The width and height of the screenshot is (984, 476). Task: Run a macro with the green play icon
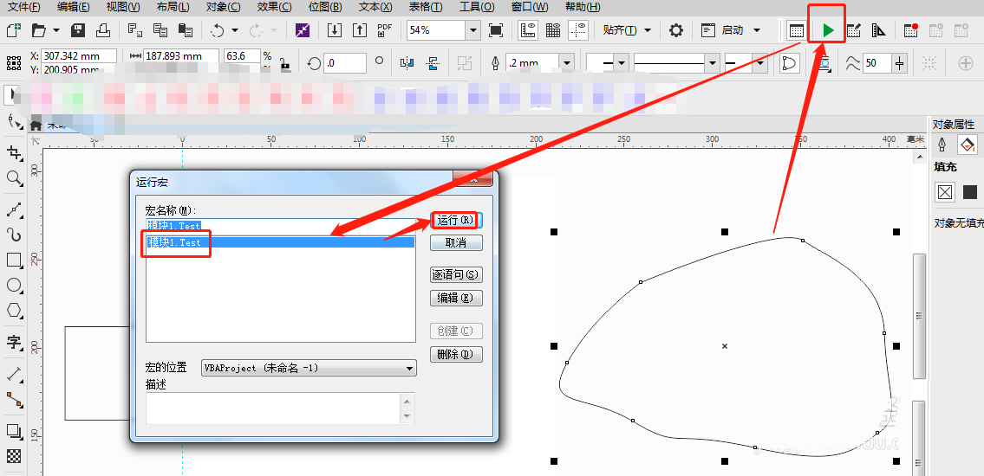(828, 30)
